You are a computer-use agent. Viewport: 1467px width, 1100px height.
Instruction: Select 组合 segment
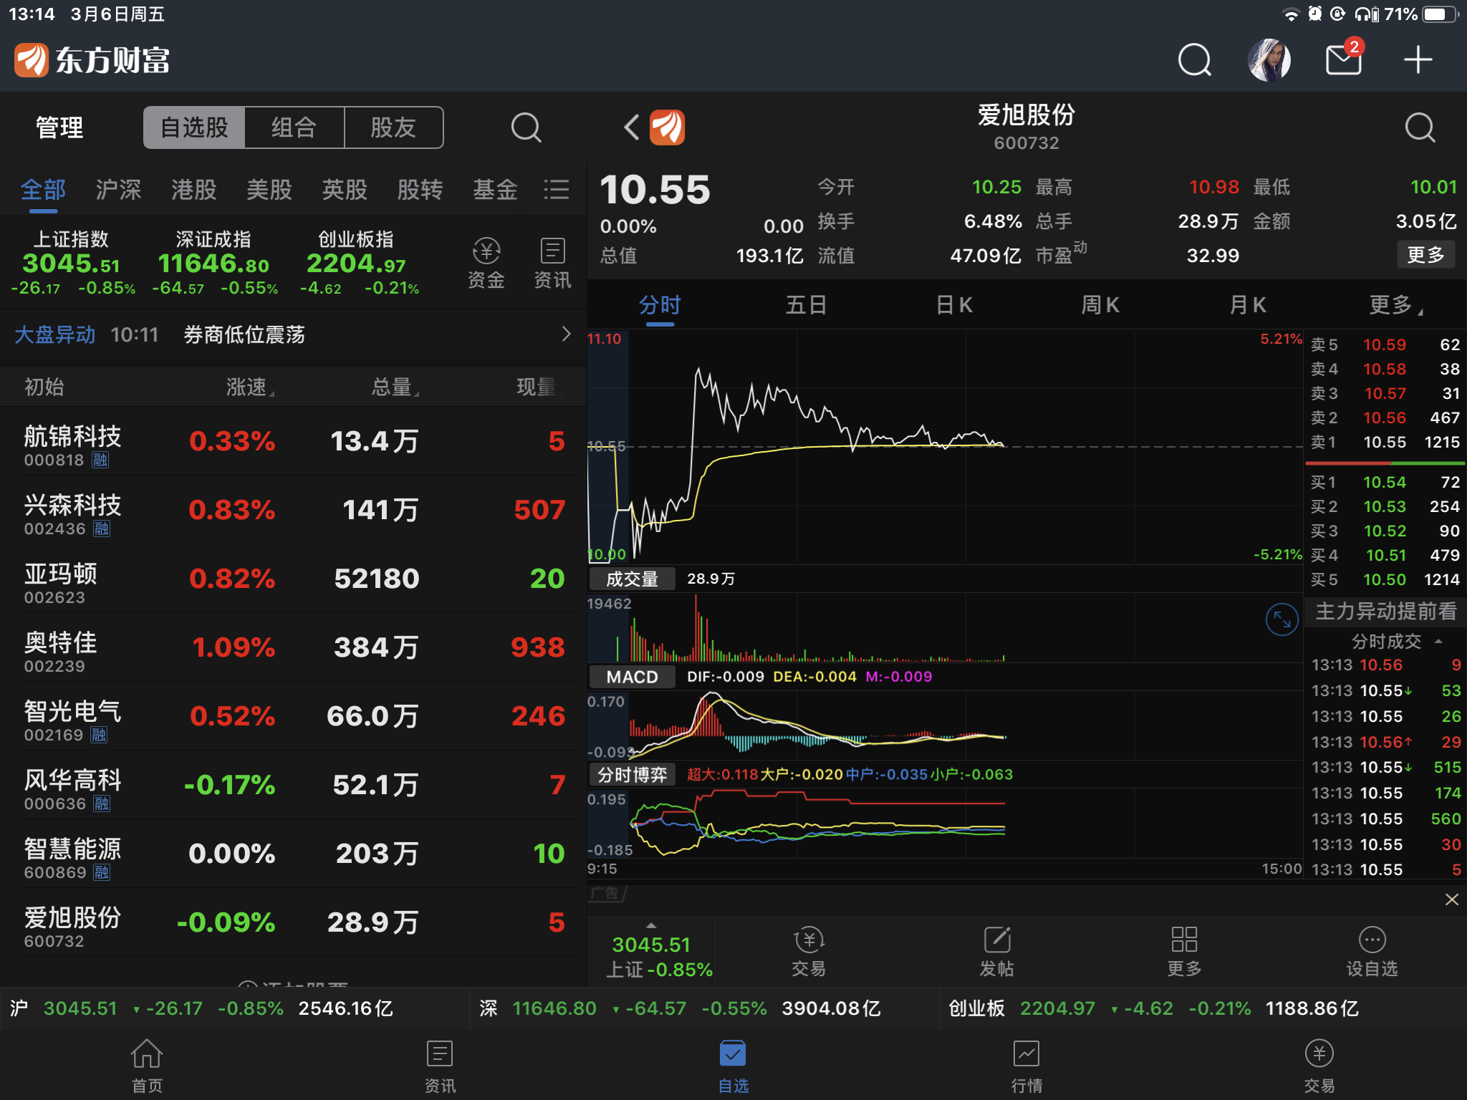pyautogui.click(x=294, y=127)
